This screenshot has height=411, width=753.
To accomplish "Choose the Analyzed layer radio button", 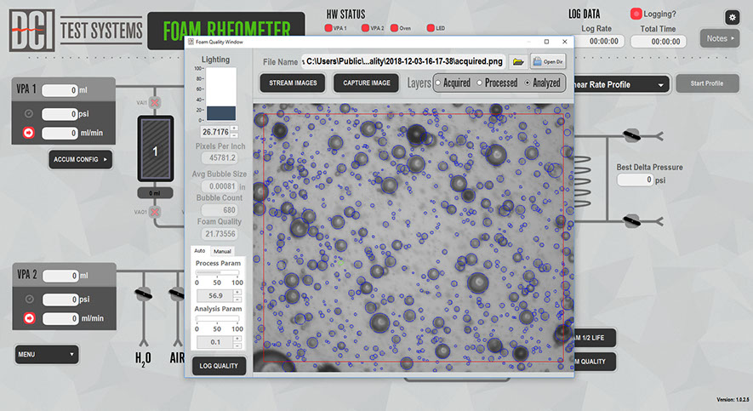I will click(528, 83).
